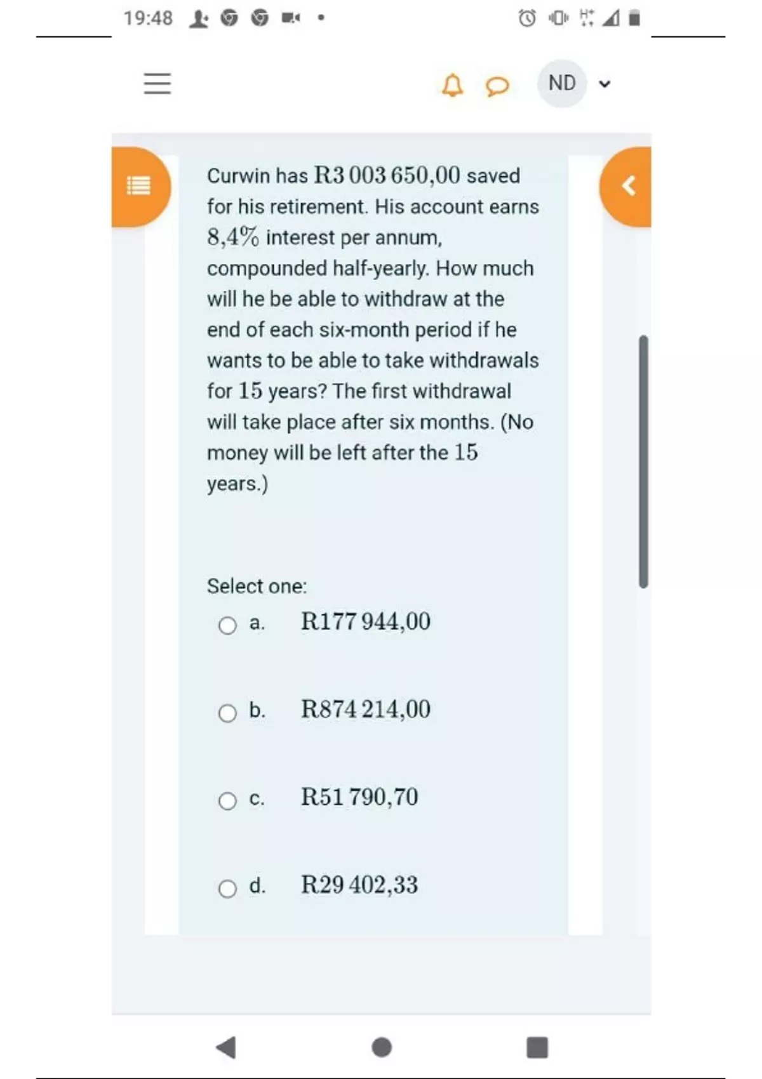Select option b radio button
The image size is (762, 1079).
(x=227, y=713)
